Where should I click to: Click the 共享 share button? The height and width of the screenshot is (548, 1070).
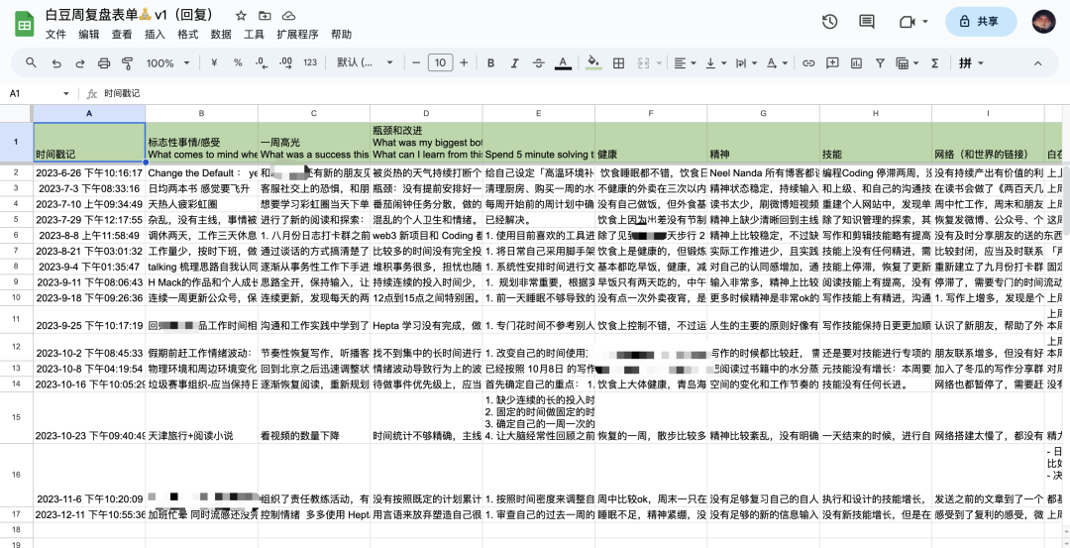coord(981,22)
